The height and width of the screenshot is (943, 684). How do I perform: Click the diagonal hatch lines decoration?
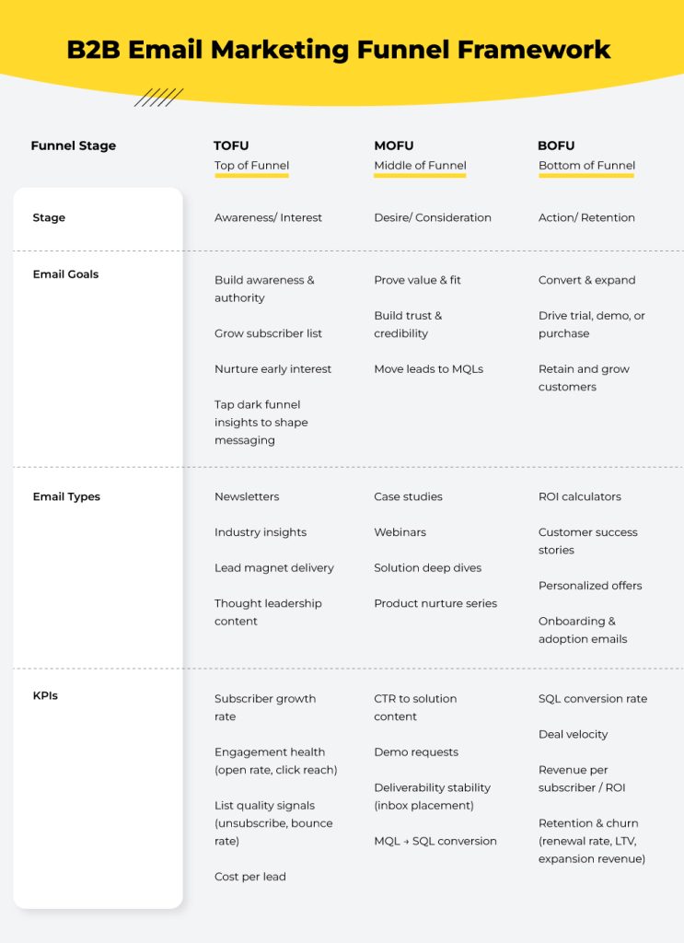158,98
